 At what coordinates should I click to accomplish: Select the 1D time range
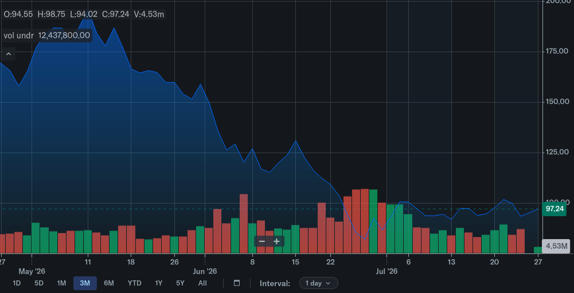tap(17, 283)
